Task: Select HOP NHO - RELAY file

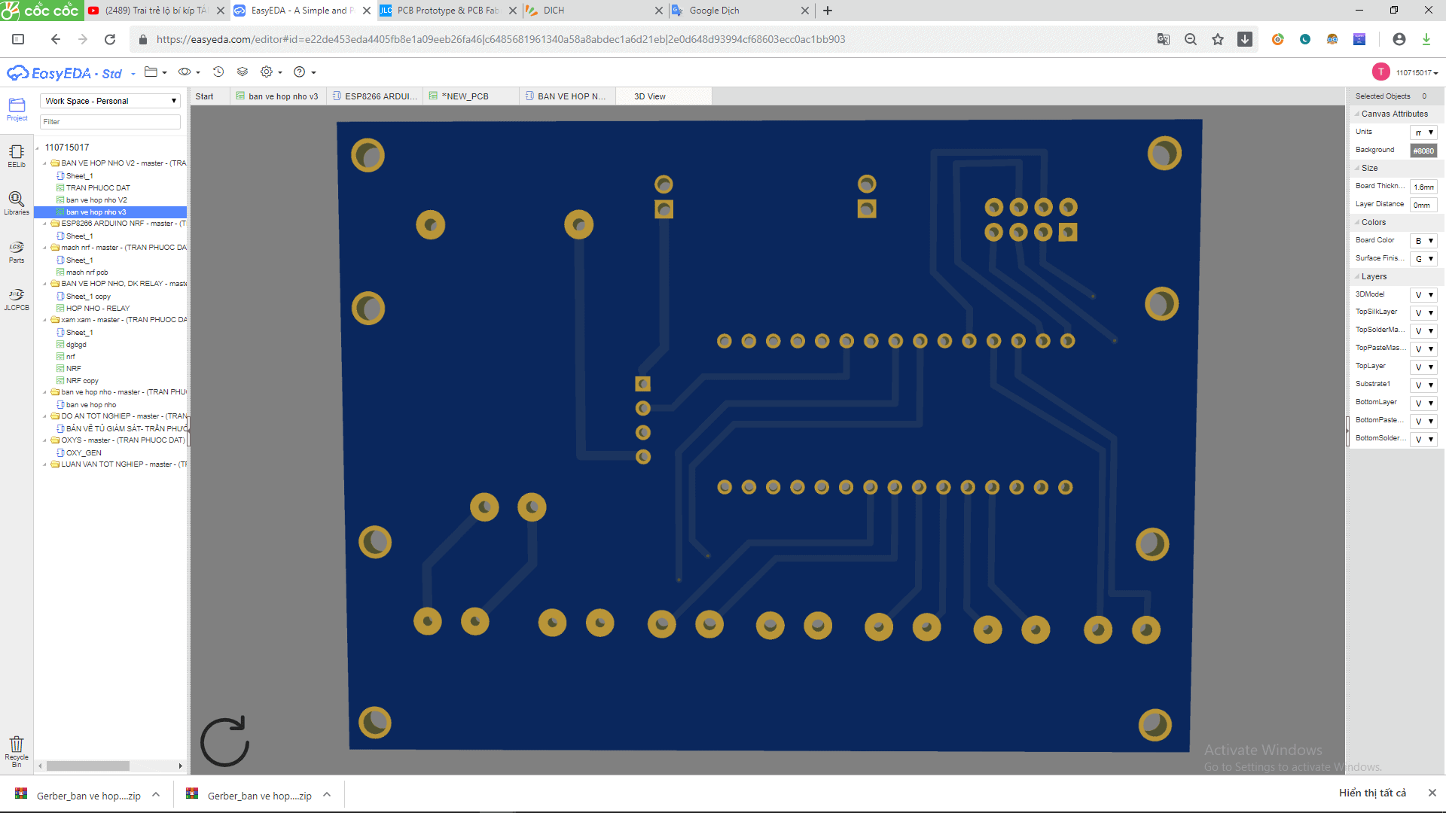Action: pos(93,309)
